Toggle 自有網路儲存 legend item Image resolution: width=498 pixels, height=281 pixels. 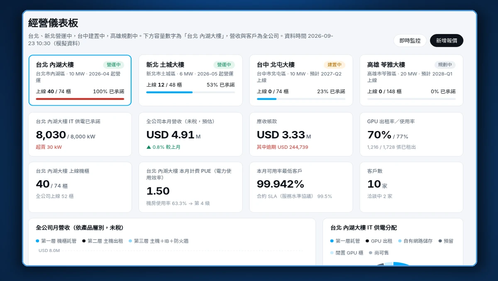(x=415, y=241)
